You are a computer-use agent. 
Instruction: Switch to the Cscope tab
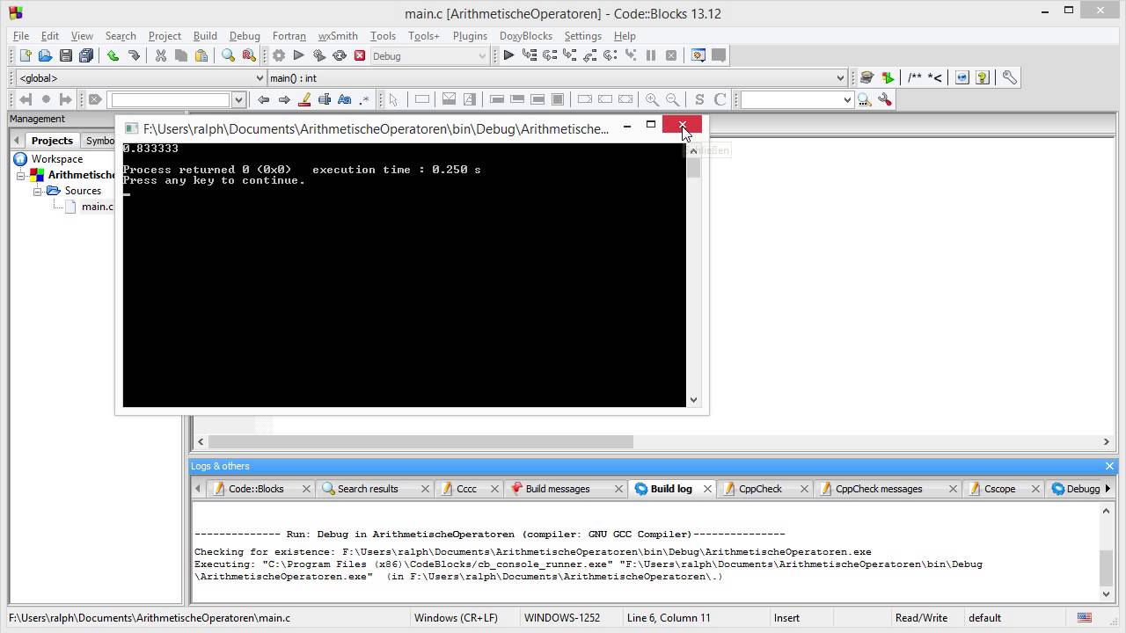(x=999, y=489)
